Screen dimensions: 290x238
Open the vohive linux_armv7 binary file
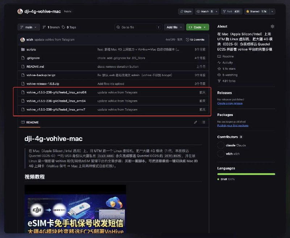click(56, 109)
